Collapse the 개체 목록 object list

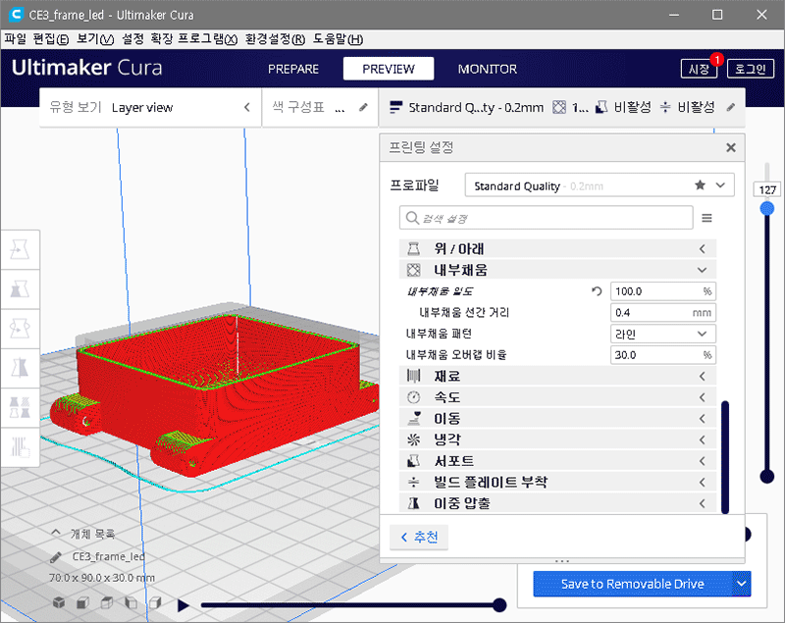point(56,533)
